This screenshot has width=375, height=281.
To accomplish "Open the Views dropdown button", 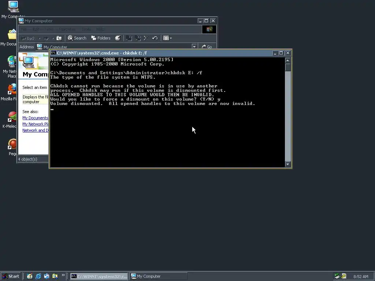I will click(167, 38).
